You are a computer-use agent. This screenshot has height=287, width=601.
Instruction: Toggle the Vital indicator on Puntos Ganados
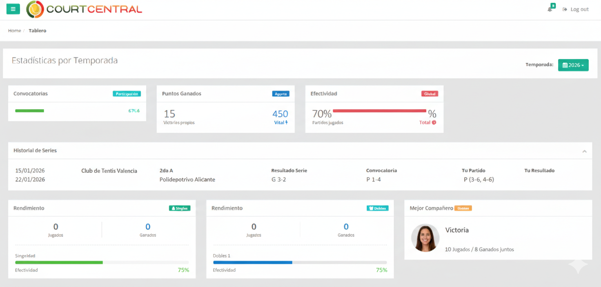tap(280, 122)
